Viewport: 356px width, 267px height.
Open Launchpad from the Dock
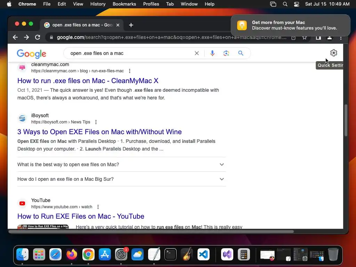point(39,254)
